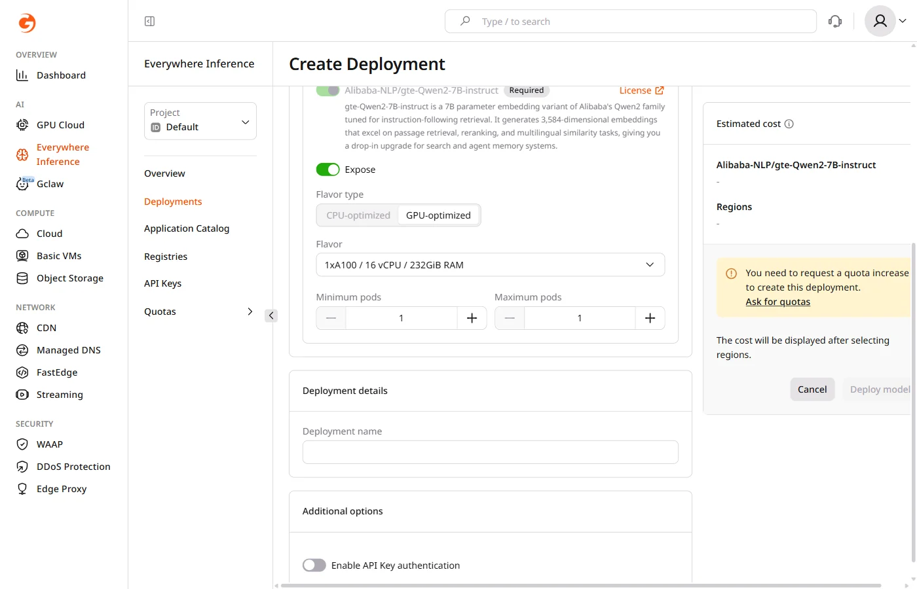Click the Streaming play icon
This screenshot has height=589, width=917.
click(x=22, y=395)
